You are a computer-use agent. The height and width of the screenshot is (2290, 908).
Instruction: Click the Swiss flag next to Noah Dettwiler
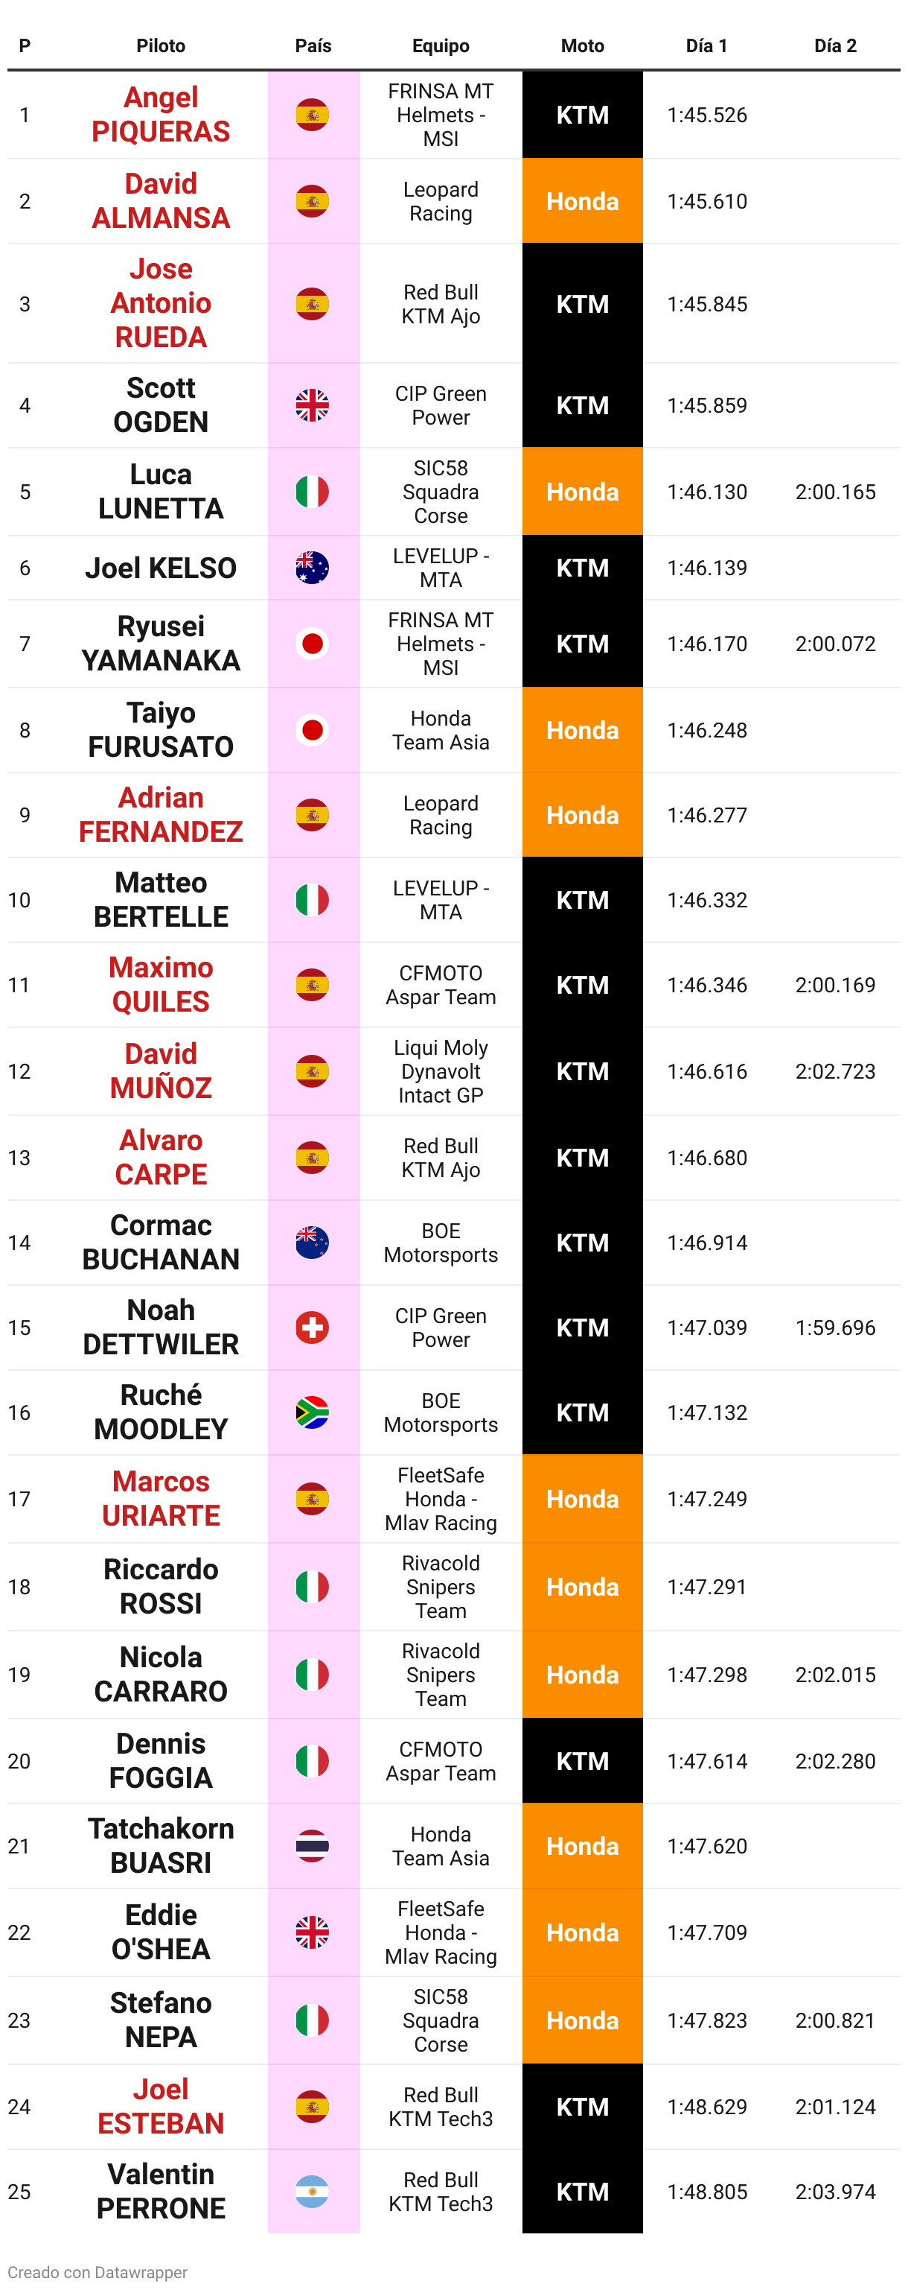click(312, 1328)
